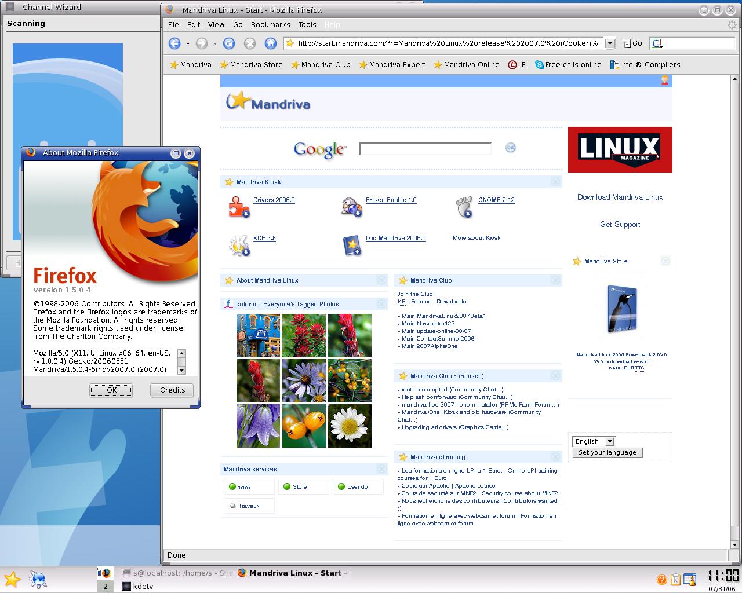Click the Set your language button
This screenshot has width=742, height=593.
tap(607, 452)
